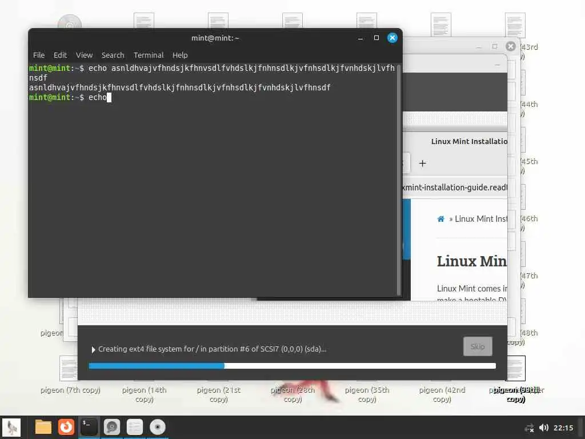Screen dimensions: 585x439
Task: Open the Edit menu in the terminal
Action: point(60,55)
